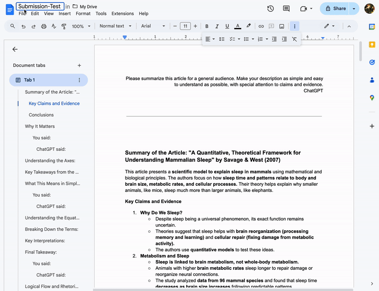Click the Share button
Image resolution: width=379 pixels, height=291 pixels.
tap(335, 9)
